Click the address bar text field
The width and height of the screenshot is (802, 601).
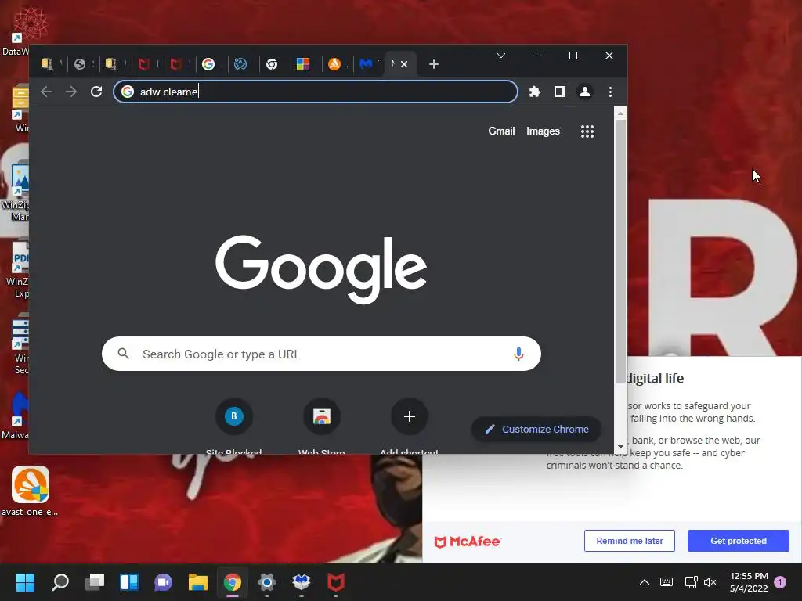[315, 92]
